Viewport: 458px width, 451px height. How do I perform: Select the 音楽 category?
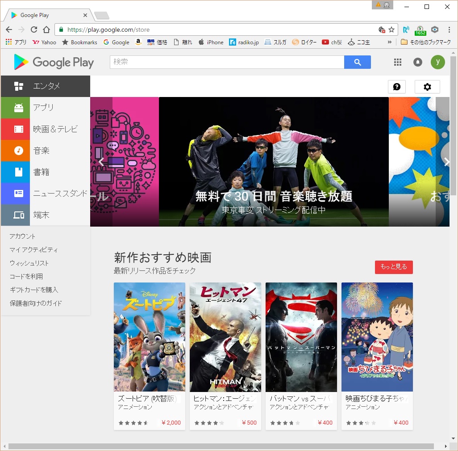coord(46,151)
